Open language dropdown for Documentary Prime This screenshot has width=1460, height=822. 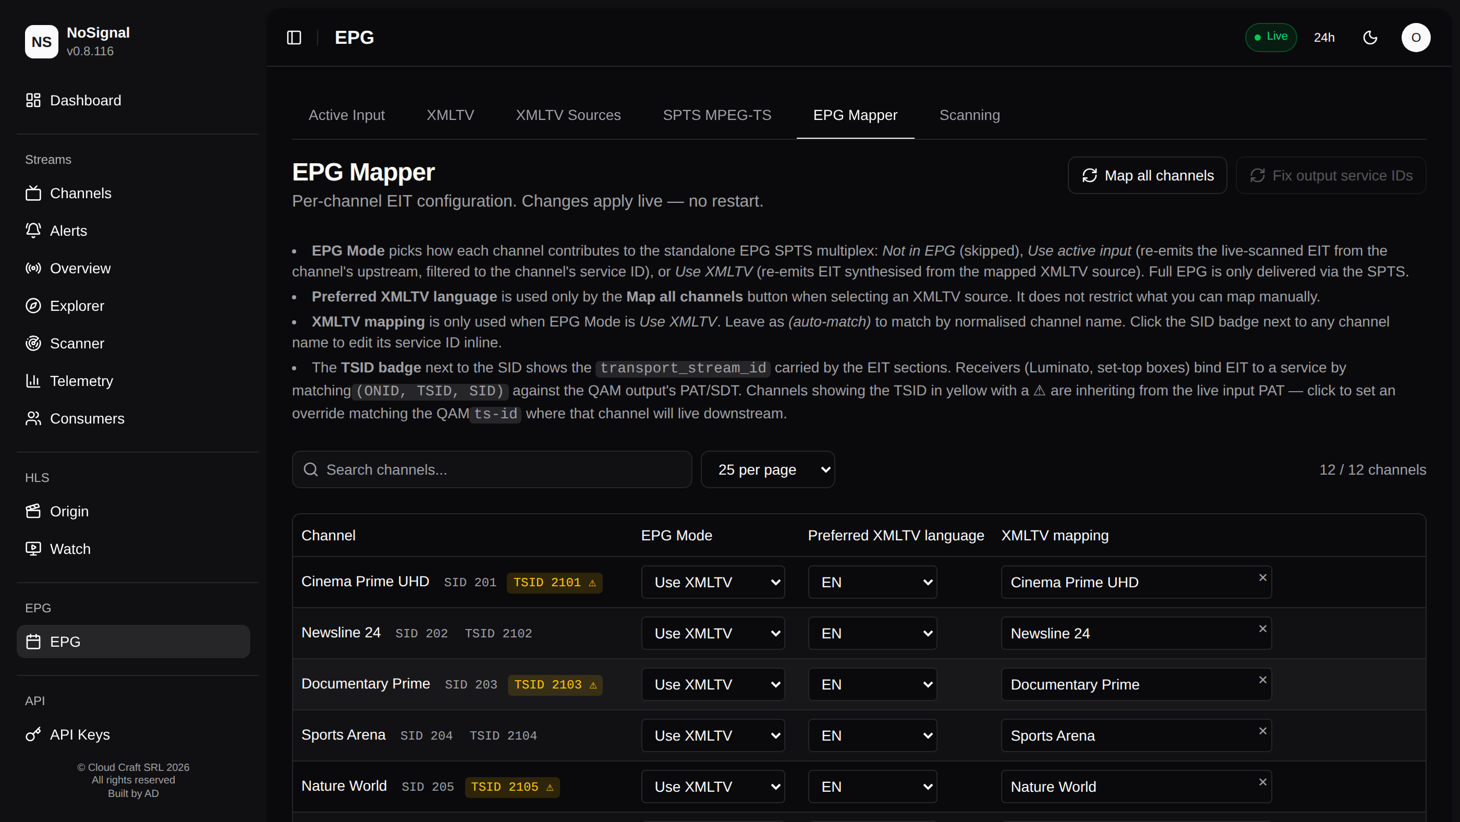(872, 684)
